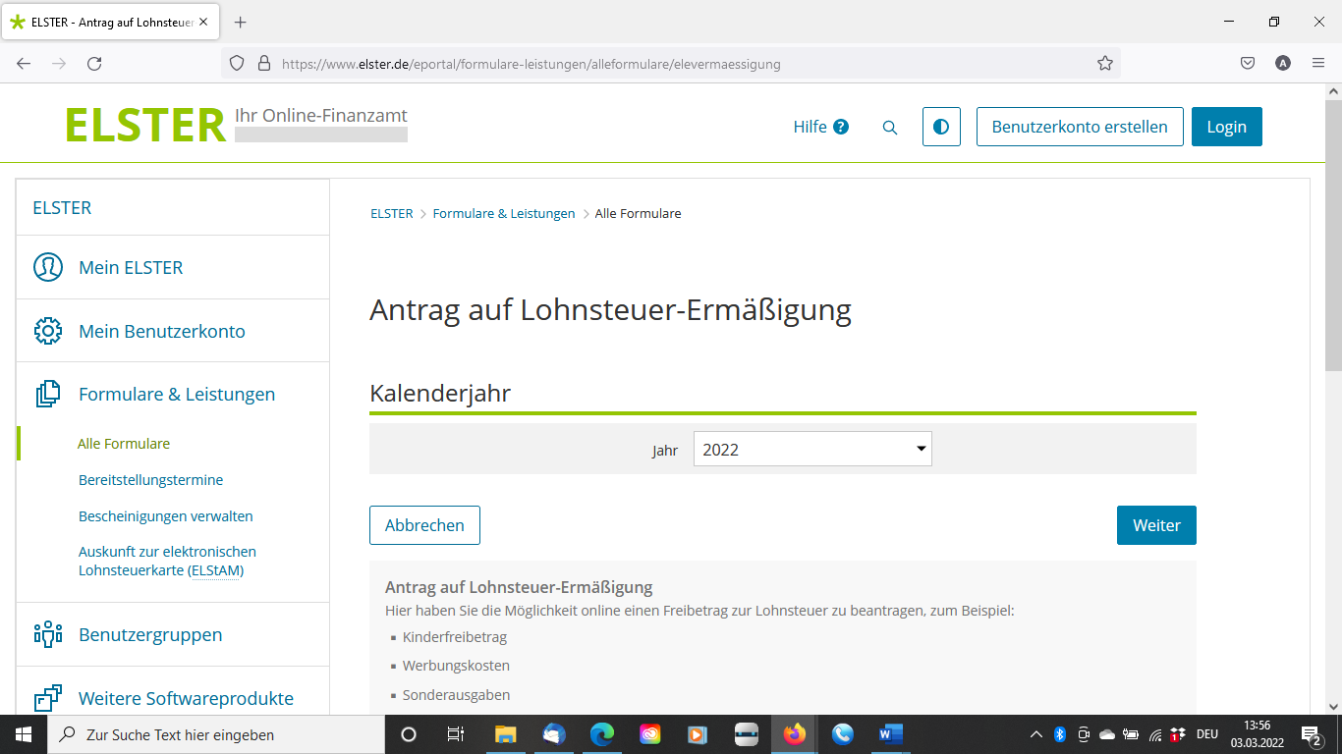Click the Mein Benutzerkonto gear icon
This screenshot has width=1342, height=754.
(x=48, y=331)
